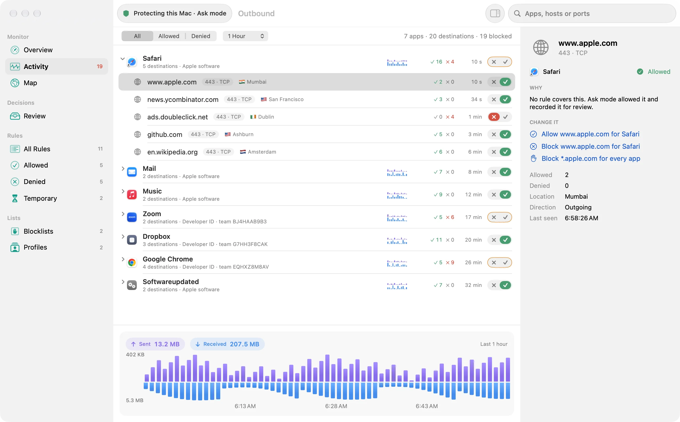This screenshot has width=680, height=422.
Task: Click the Google Chrome app icon
Action: (132, 262)
